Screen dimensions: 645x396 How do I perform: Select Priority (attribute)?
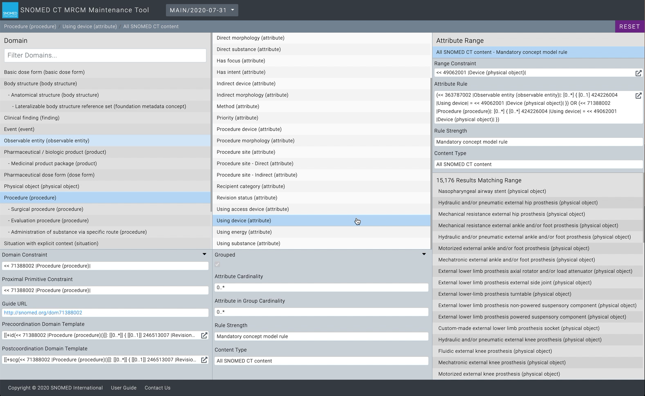(x=321, y=118)
